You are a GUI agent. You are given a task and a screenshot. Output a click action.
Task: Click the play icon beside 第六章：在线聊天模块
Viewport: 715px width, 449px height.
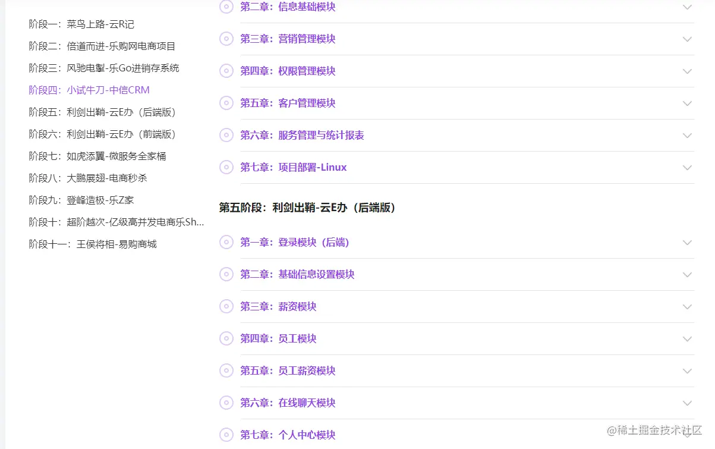(226, 403)
